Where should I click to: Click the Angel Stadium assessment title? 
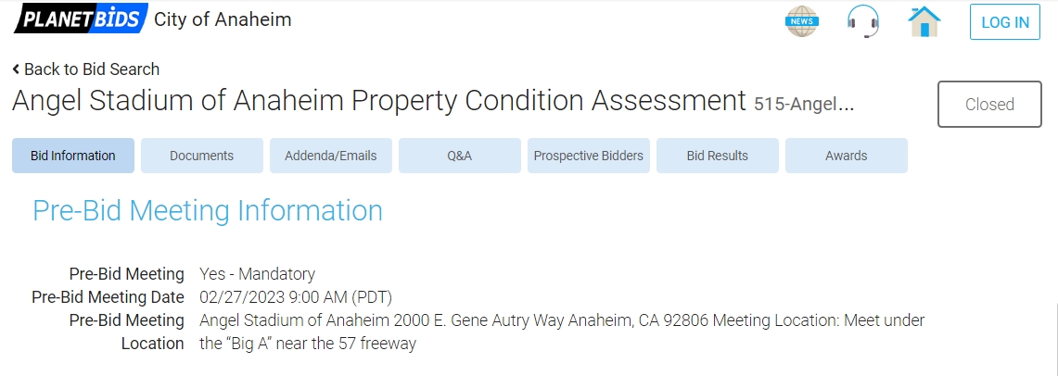pyautogui.click(x=378, y=101)
